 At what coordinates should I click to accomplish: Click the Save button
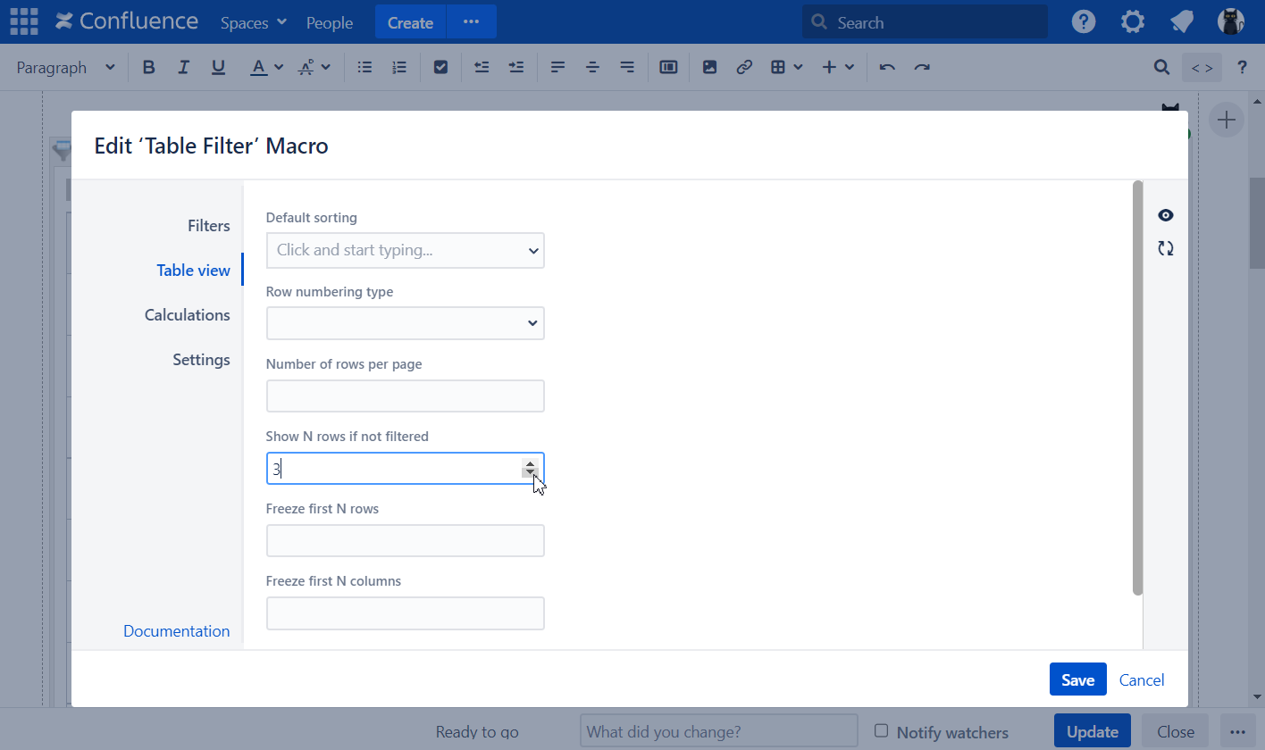coord(1077,679)
